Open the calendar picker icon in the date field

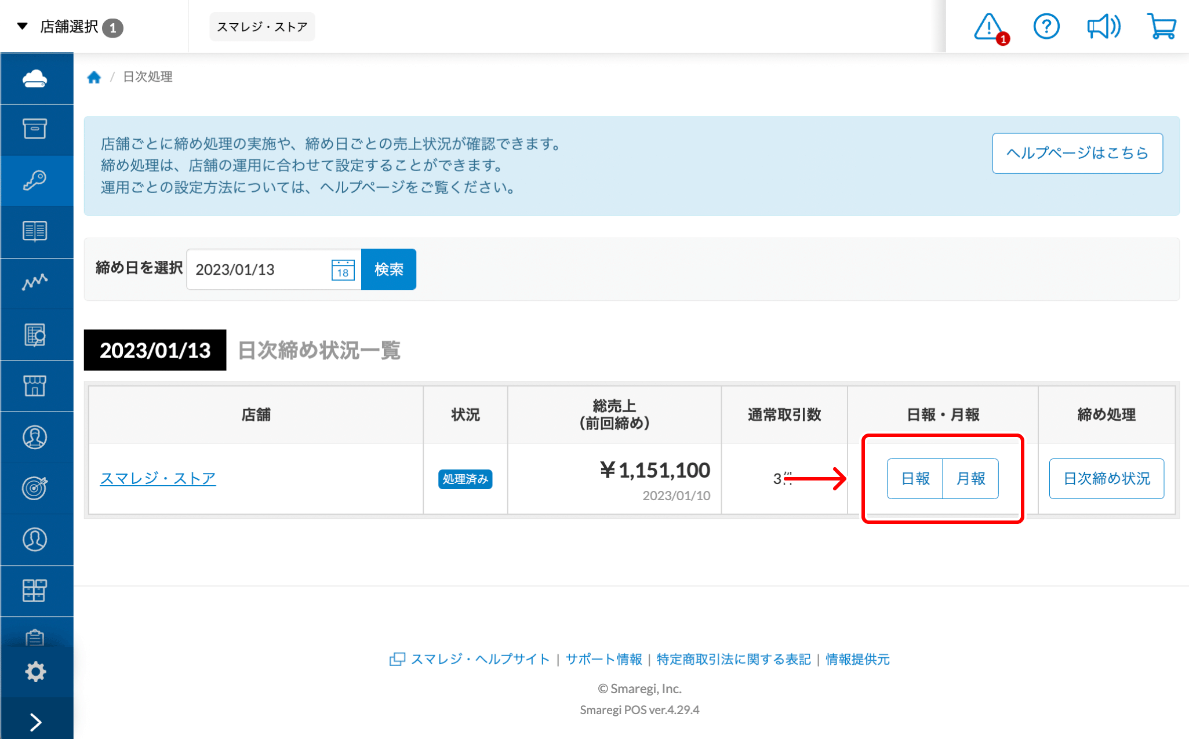(342, 269)
